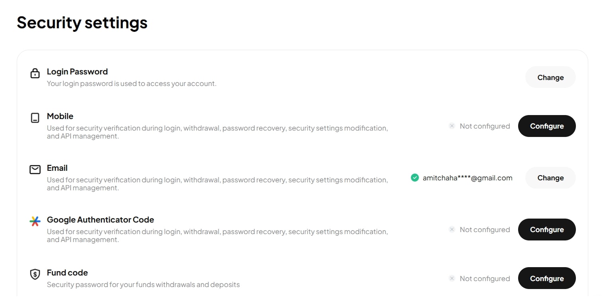The image size is (603, 297).
Task: Change the Email address
Action: click(x=550, y=178)
